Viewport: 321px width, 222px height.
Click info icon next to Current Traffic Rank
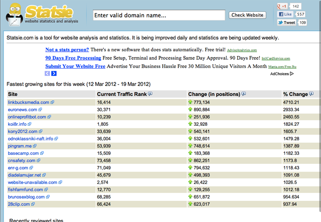tap(150, 94)
